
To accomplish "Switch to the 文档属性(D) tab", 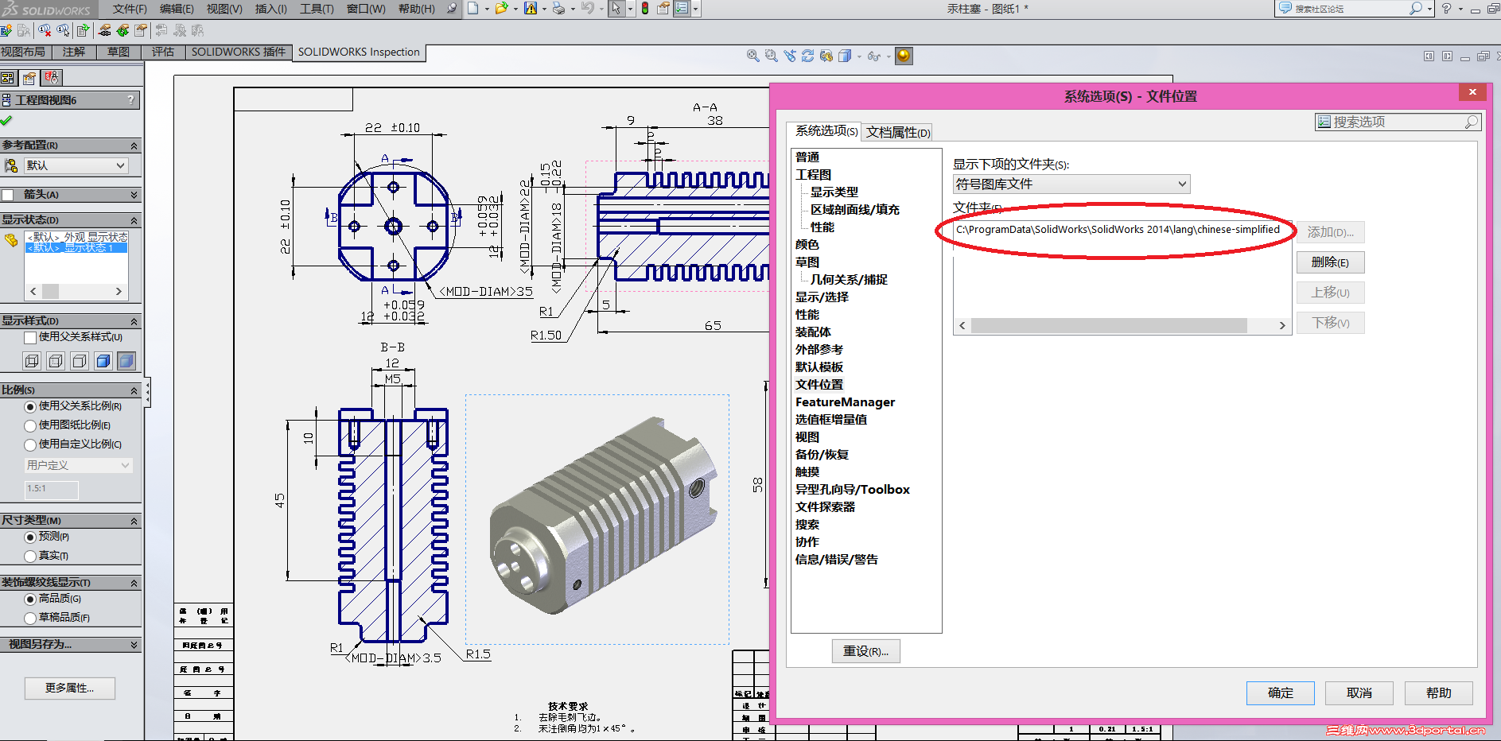I will click(898, 132).
